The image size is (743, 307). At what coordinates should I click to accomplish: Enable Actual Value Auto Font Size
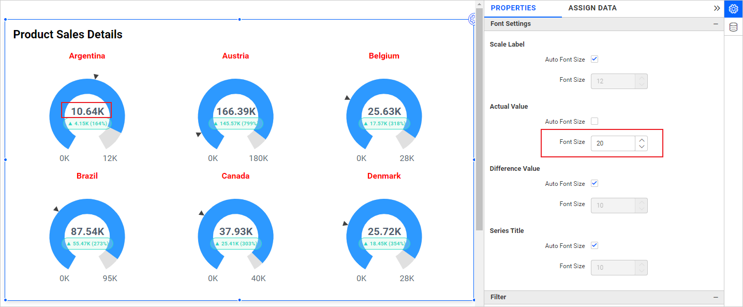595,122
